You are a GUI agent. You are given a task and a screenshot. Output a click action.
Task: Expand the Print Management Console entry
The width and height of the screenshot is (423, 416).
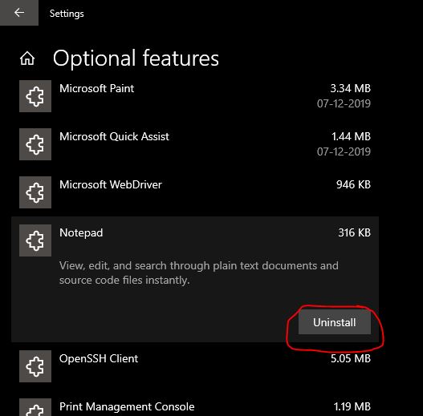[195, 406]
